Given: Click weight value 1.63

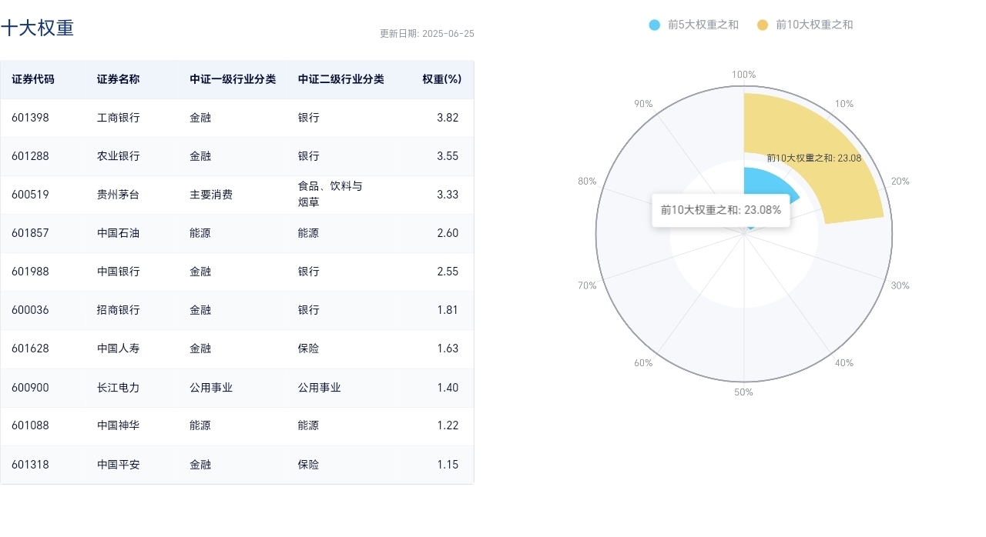Looking at the screenshot, I should (x=448, y=349).
